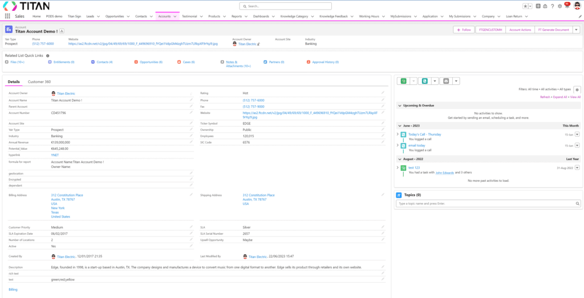This screenshot has height=298, width=584.
Task: Open the Opportunities (6) quick link
Action: 151,62
